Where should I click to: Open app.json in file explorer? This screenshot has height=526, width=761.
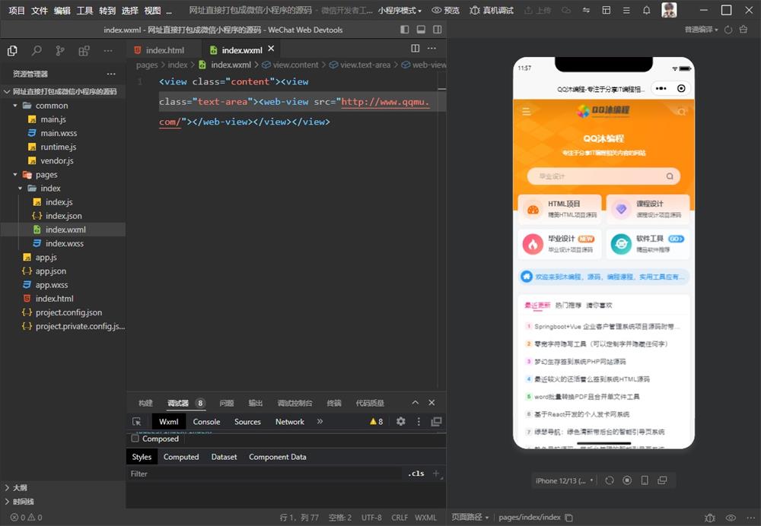coord(51,271)
